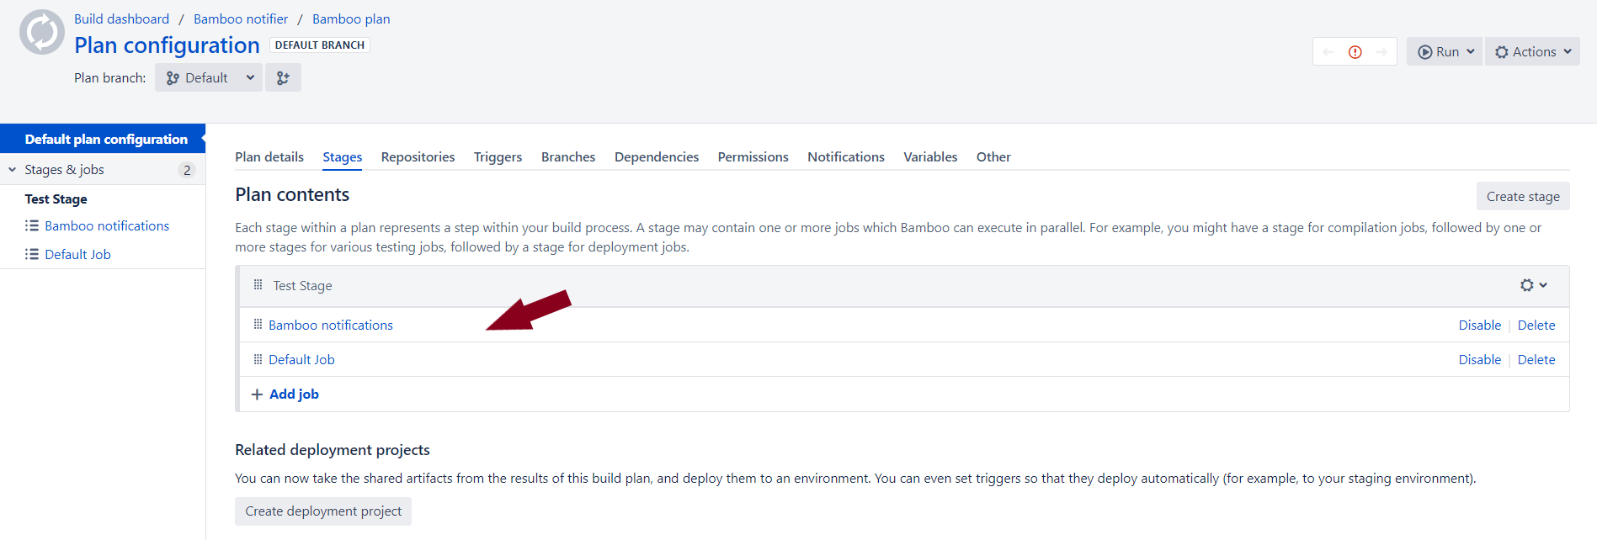The height and width of the screenshot is (540, 1597).
Task: Click the Create stage button
Action: 1522,197
